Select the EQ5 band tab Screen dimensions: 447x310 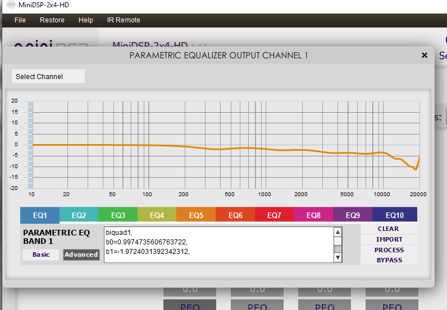click(x=196, y=215)
